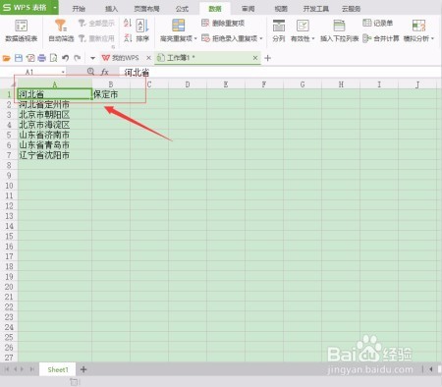Sort descending with the lower Z-A icon
The image size is (442, 387).
click(x=128, y=38)
